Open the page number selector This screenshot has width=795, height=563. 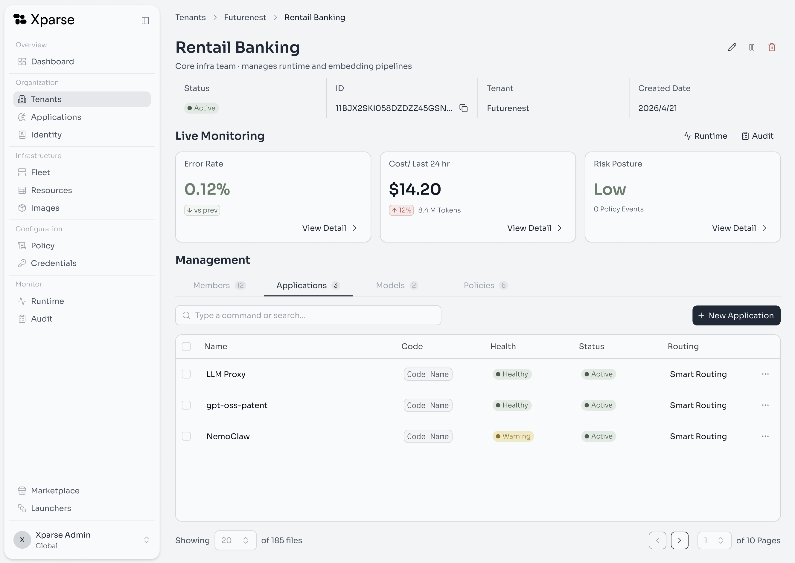[714, 541]
